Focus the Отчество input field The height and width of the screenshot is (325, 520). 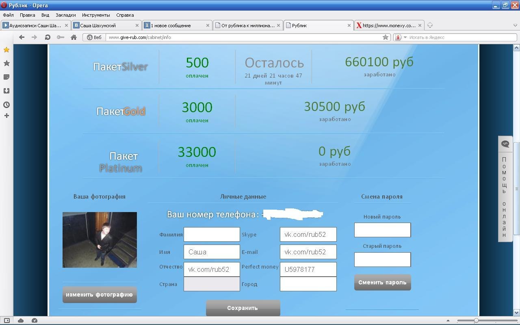(212, 269)
